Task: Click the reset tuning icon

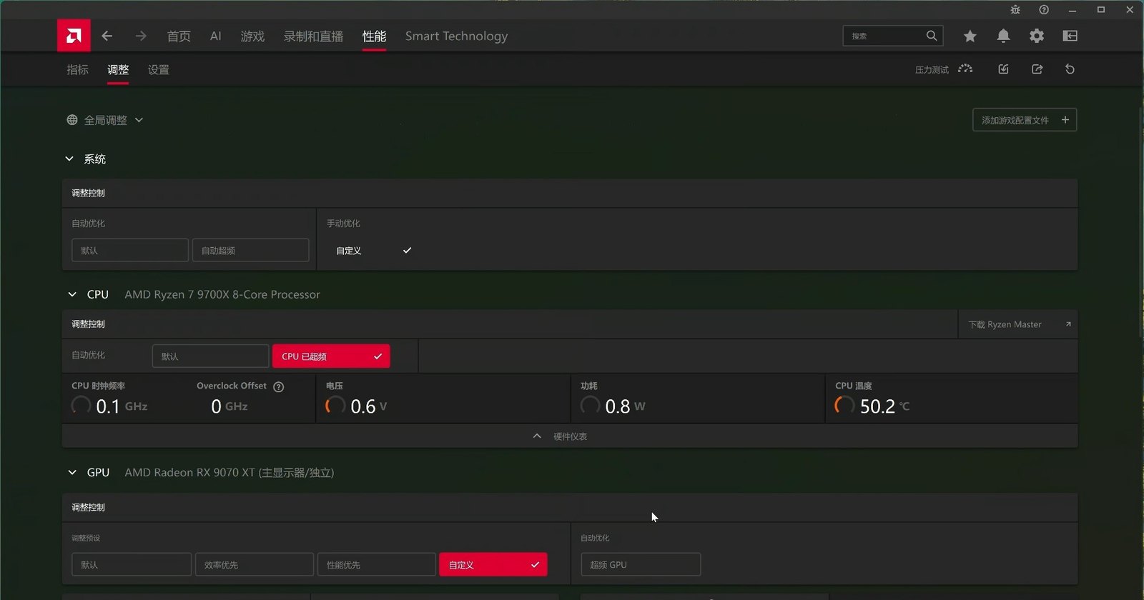Action: tap(1070, 69)
